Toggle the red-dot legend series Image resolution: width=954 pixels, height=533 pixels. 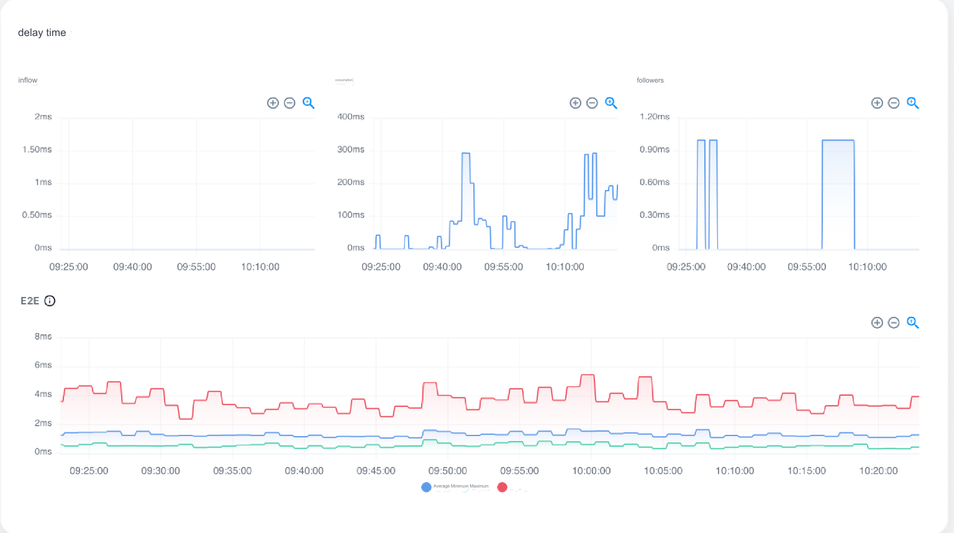pos(502,487)
